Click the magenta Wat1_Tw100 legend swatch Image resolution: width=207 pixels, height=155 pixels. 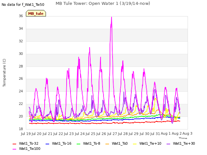14,149
